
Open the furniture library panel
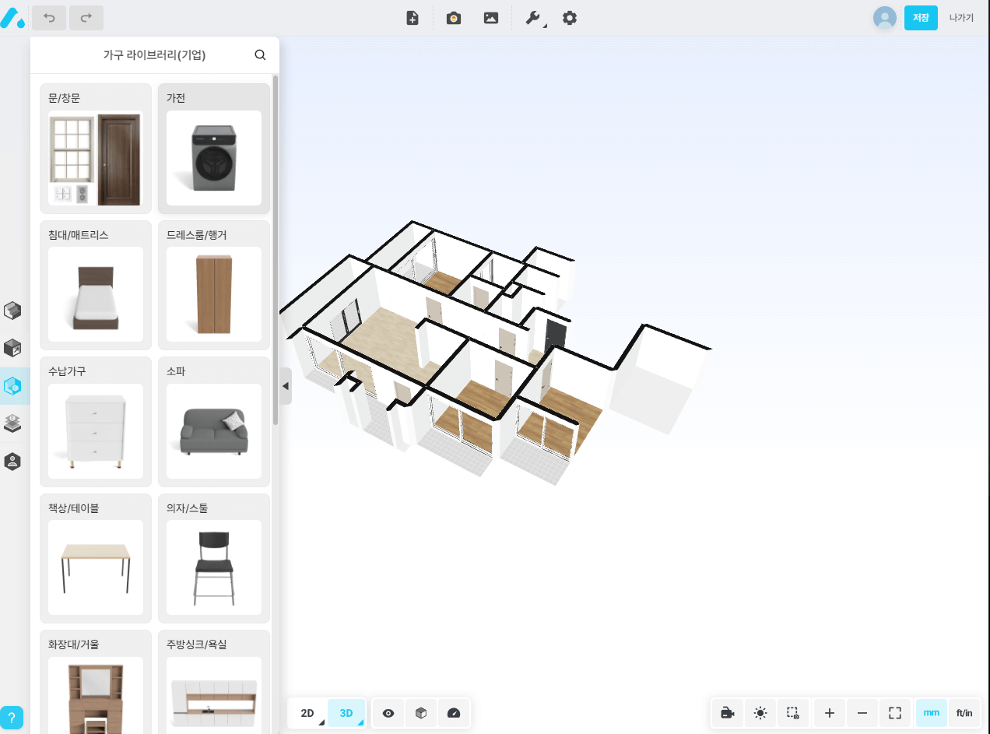coord(12,385)
